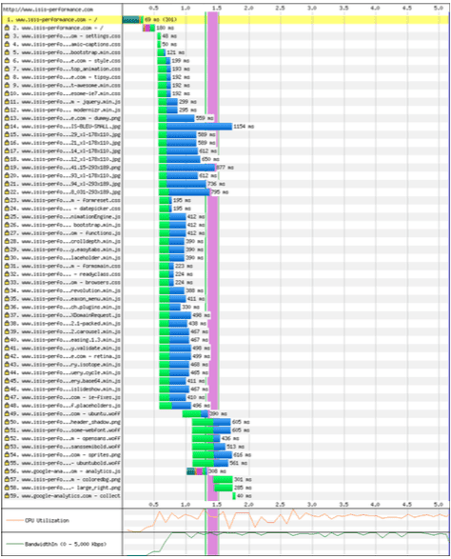Click lock icon beside google-analytics collect row 59
The width and height of the screenshot is (451, 559).
(7, 496)
